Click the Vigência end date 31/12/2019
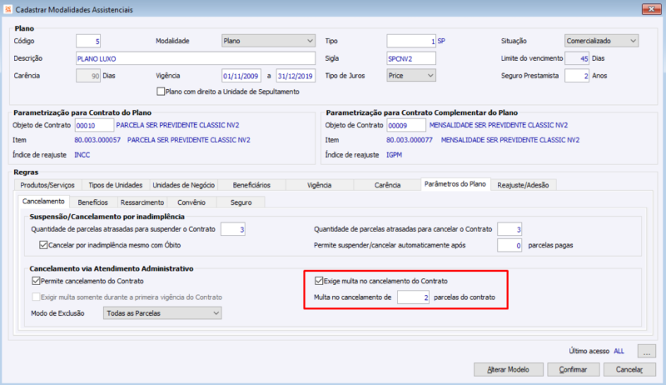 pos(296,76)
